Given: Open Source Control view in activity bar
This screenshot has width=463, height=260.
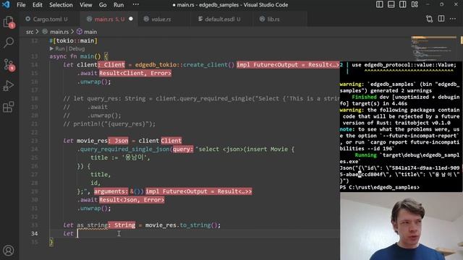Looking at the screenshot, I should (9, 64).
